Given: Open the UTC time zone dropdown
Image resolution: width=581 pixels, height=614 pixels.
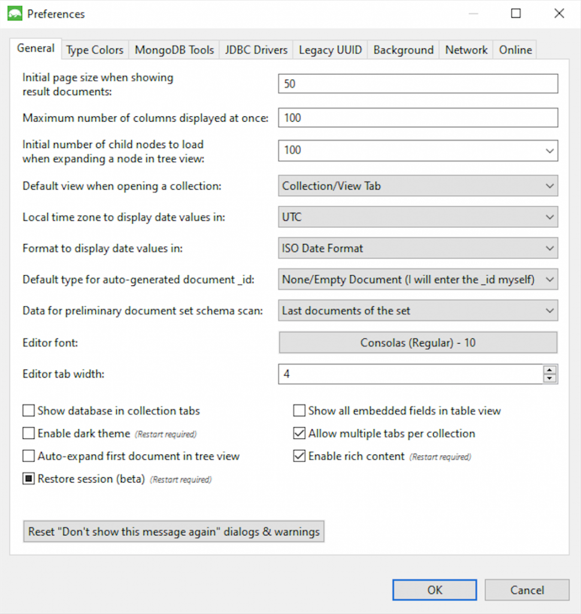Looking at the screenshot, I should [418, 217].
